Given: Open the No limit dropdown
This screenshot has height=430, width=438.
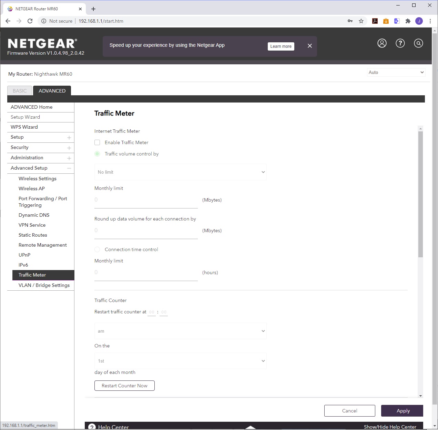Looking at the screenshot, I should 180,172.
